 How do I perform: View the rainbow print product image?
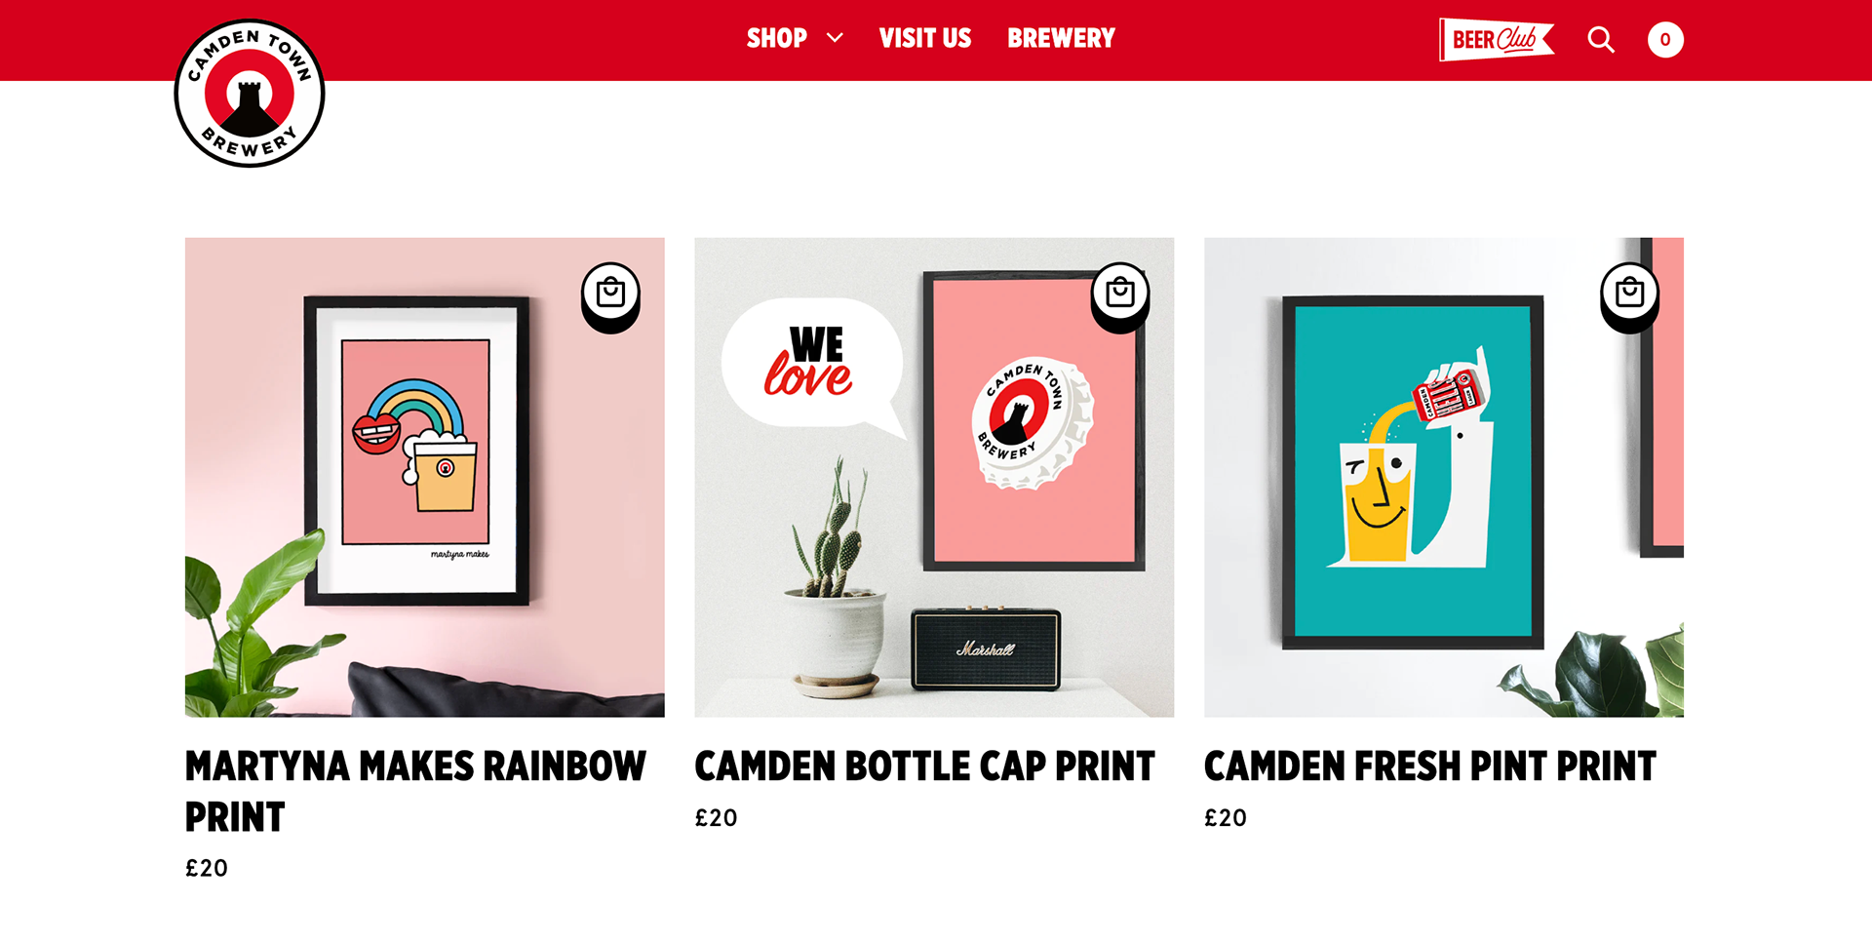pyautogui.click(x=425, y=478)
